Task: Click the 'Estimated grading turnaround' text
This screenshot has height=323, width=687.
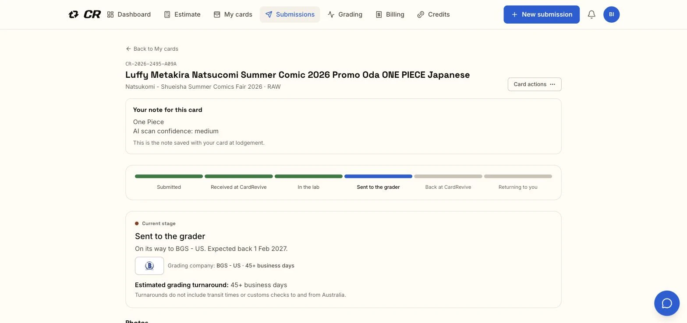Action: [182, 285]
